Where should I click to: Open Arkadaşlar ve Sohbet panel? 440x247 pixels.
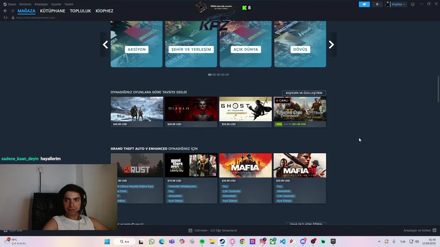pyautogui.click(x=420, y=231)
